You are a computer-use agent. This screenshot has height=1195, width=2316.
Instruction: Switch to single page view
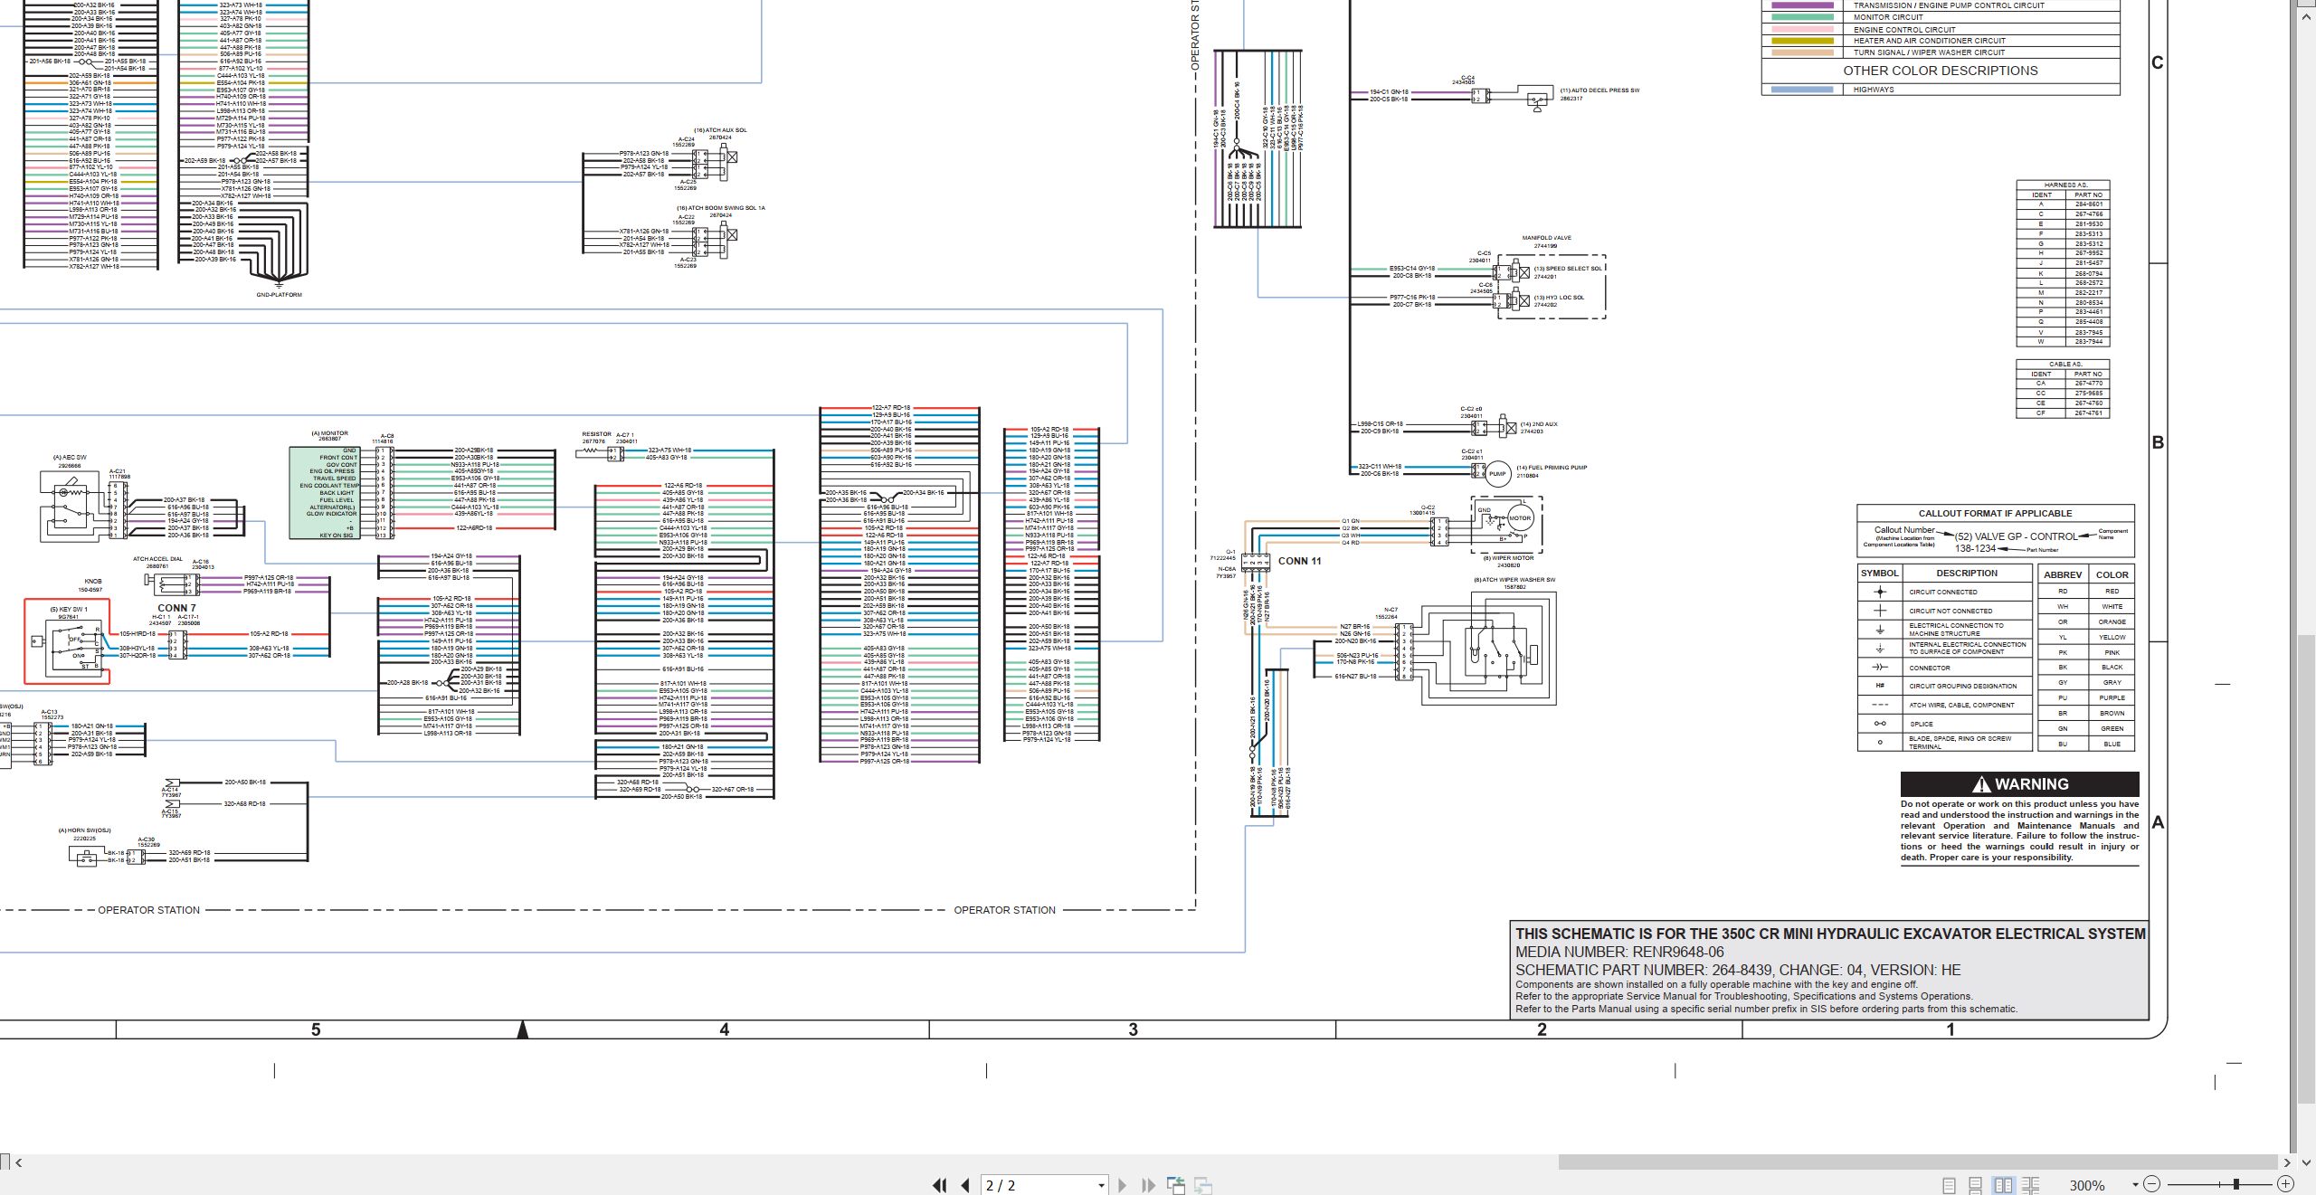[x=1950, y=1185]
